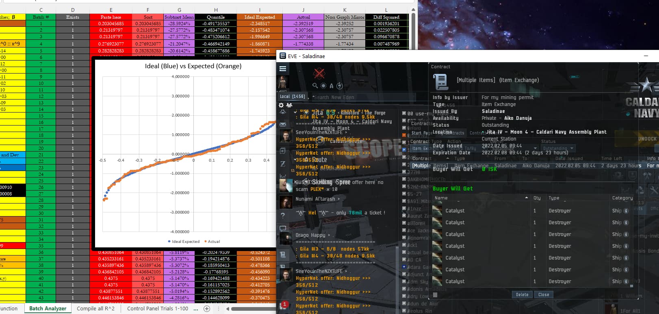Screen dimensions: 659x314
Task: Click the letter A icon beside search
Action: (x=332, y=86)
